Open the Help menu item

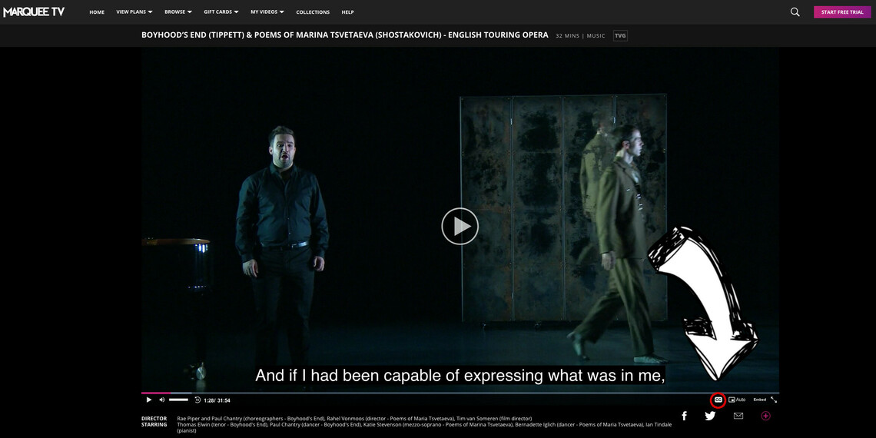(x=347, y=12)
